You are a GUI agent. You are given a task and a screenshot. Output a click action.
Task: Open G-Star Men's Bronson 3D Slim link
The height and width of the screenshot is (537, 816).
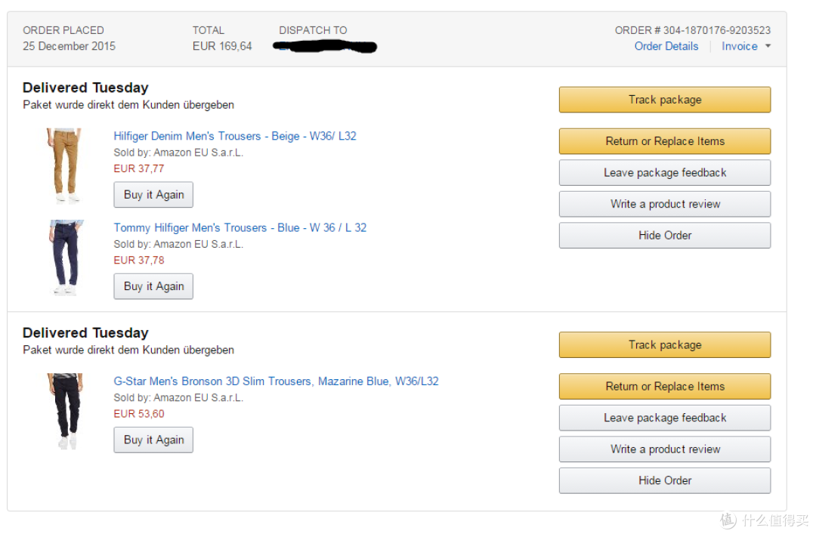[x=276, y=381]
